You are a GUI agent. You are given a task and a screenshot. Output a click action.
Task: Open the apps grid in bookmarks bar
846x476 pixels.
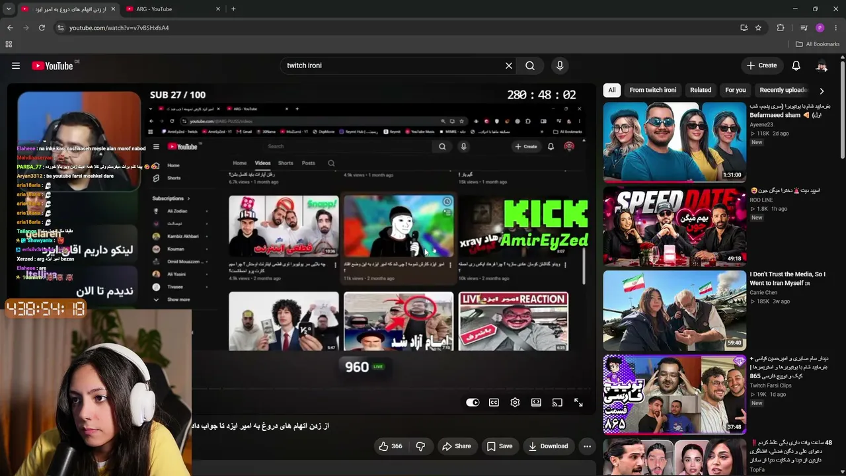[x=9, y=44]
